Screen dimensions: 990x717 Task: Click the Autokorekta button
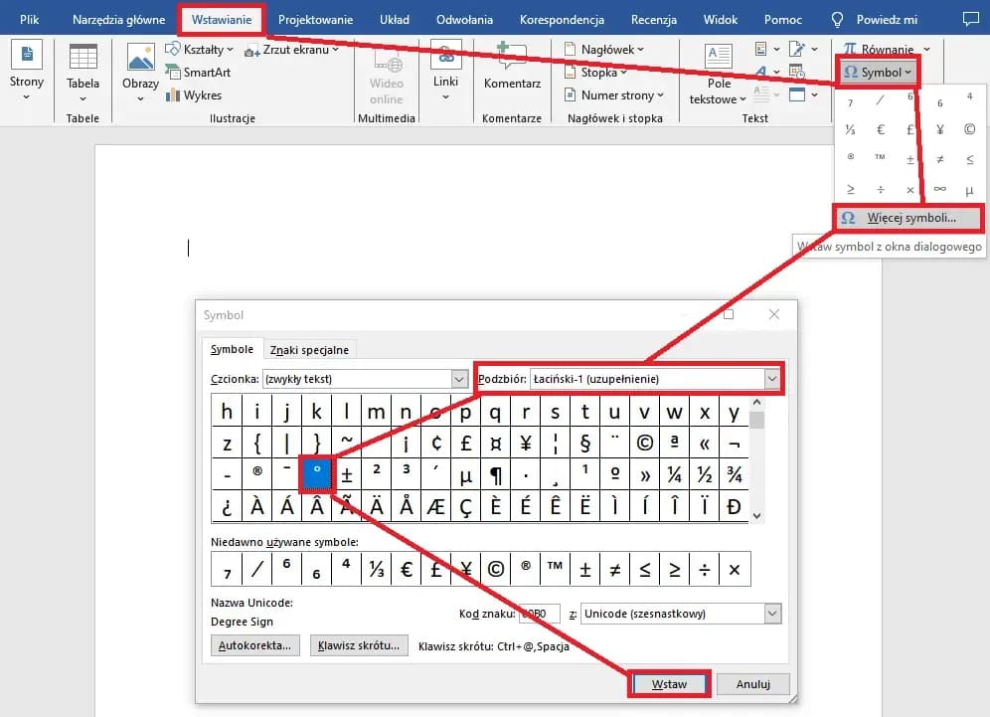254,645
